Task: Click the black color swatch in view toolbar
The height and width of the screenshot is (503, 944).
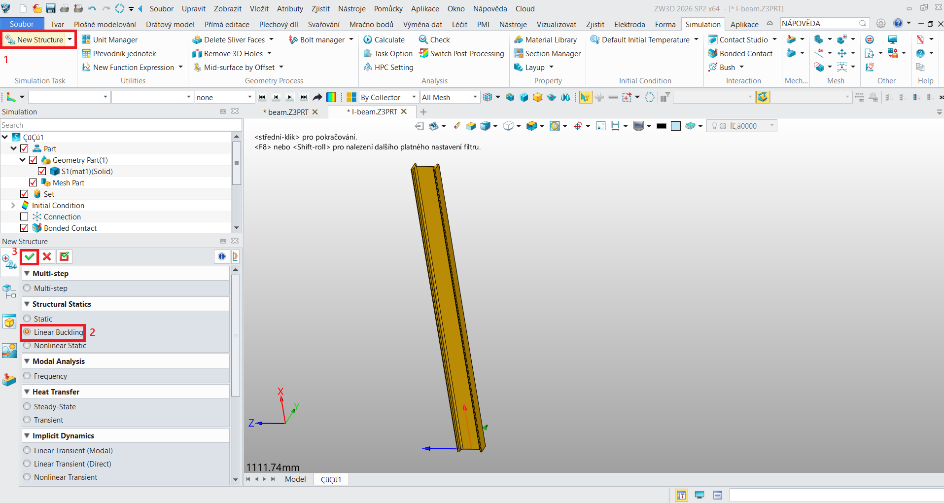Action: (x=662, y=126)
